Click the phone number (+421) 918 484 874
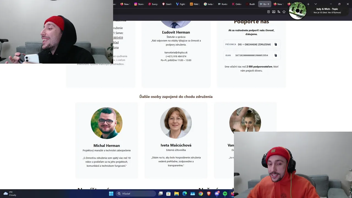Screen dimensions: 352x198 point(176,56)
